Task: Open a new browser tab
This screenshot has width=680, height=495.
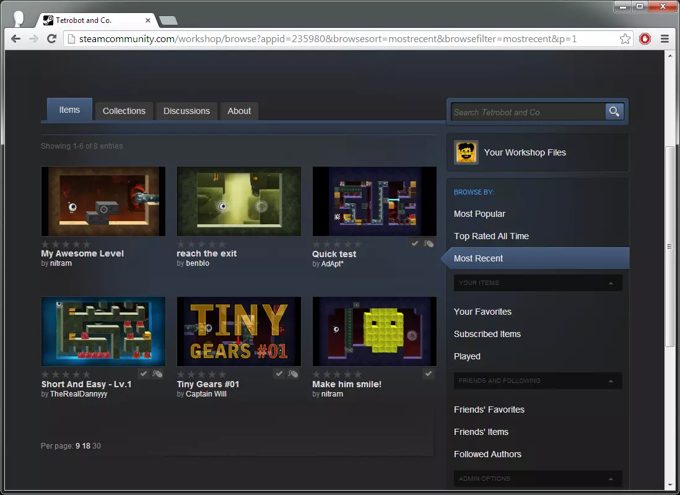Action: [168, 20]
